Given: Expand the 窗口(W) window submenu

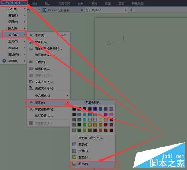Looking at the screenshot, I should (13, 54).
